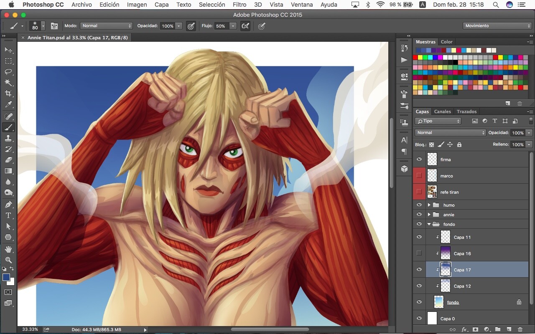Image resolution: width=535 pixels, height=334 pixels.
Task: Click the foreground color swatch
Action: [x=6, y=278]
